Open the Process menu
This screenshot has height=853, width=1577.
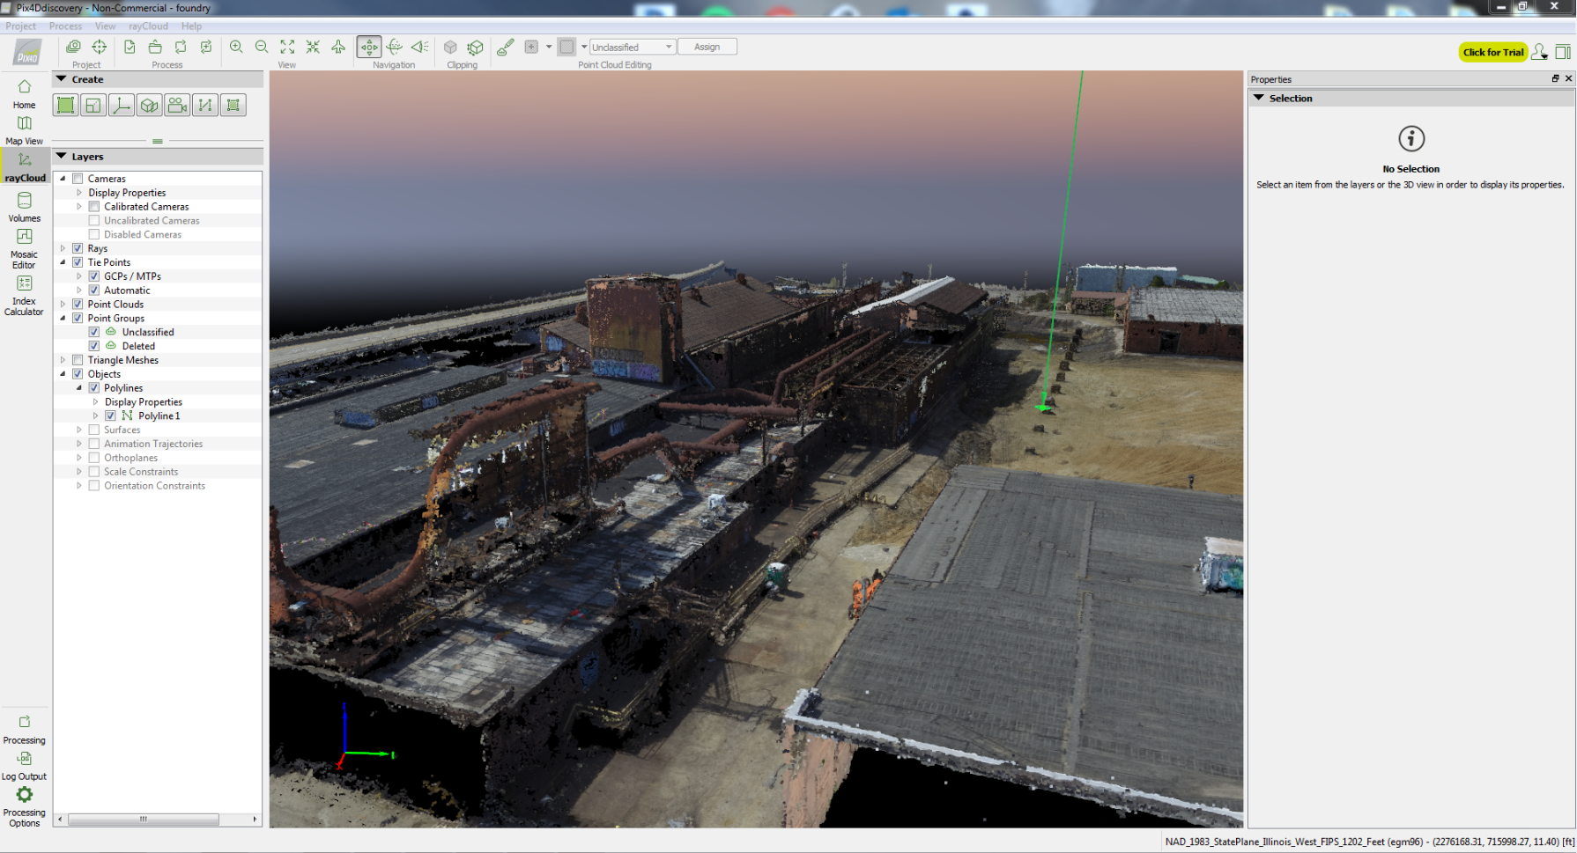pyautogui.click(x=65, y=26)
